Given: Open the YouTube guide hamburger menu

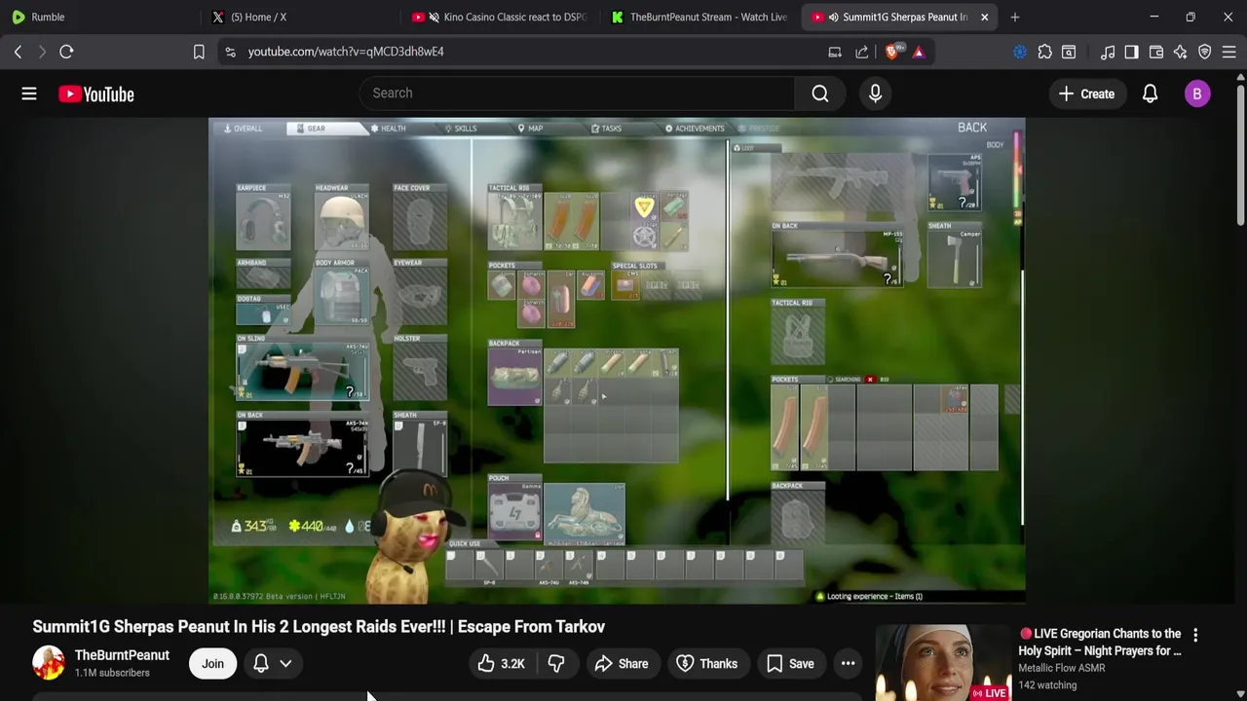Looking at the screenshot, I should [29, 93].
